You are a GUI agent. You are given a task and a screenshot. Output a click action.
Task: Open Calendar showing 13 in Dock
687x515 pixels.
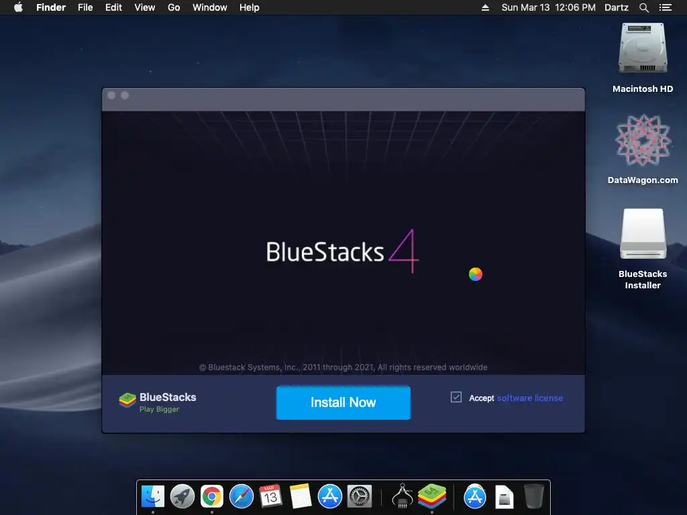pos(271,496)
